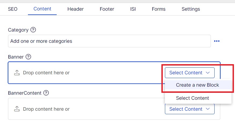Expand the BannerContent Select Content dropdown
This screenshot has width=235, height=123.
[x=190, y=109]
